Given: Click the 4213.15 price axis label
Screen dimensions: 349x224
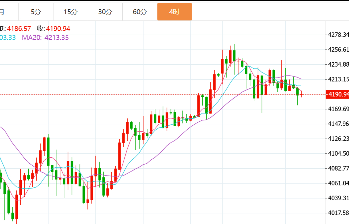Looking at the screenshot, I should [338, 79].
